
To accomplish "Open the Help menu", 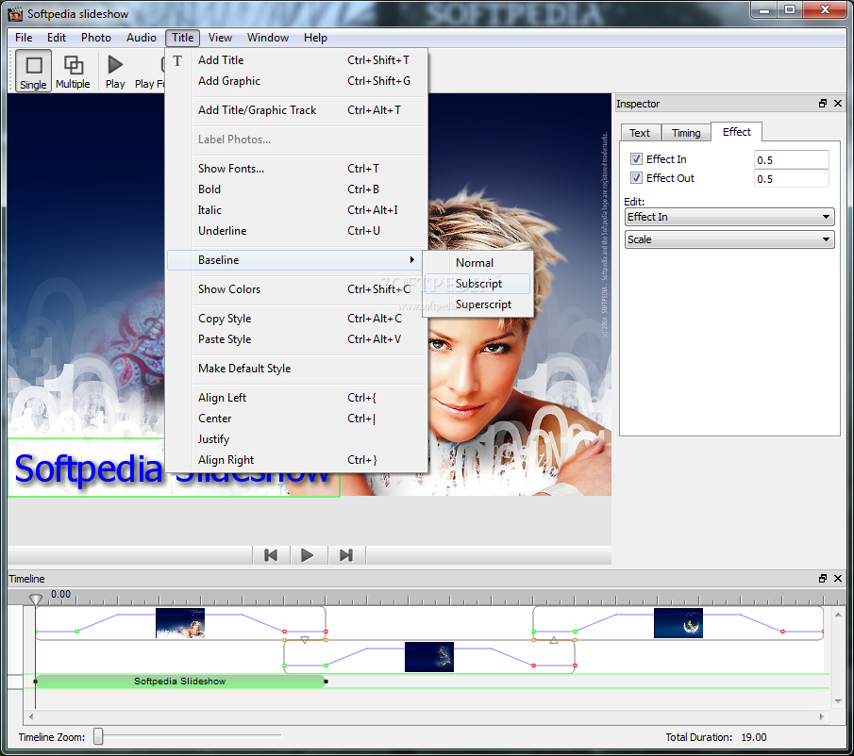I will pos(315,38).
